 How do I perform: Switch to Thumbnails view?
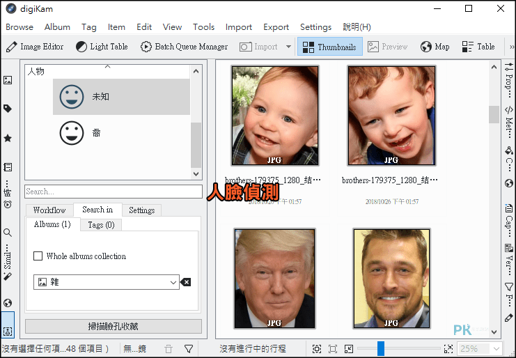pyautogui.click(x=330, y=47)
